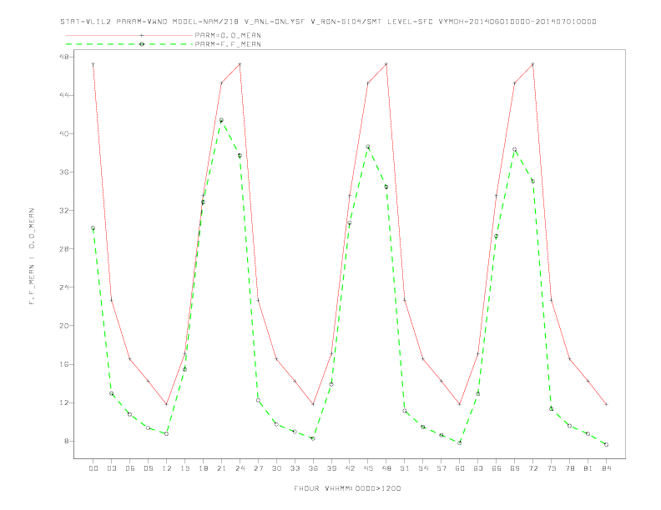Click the red observed data point at hour 09

[x=148, y=381]
